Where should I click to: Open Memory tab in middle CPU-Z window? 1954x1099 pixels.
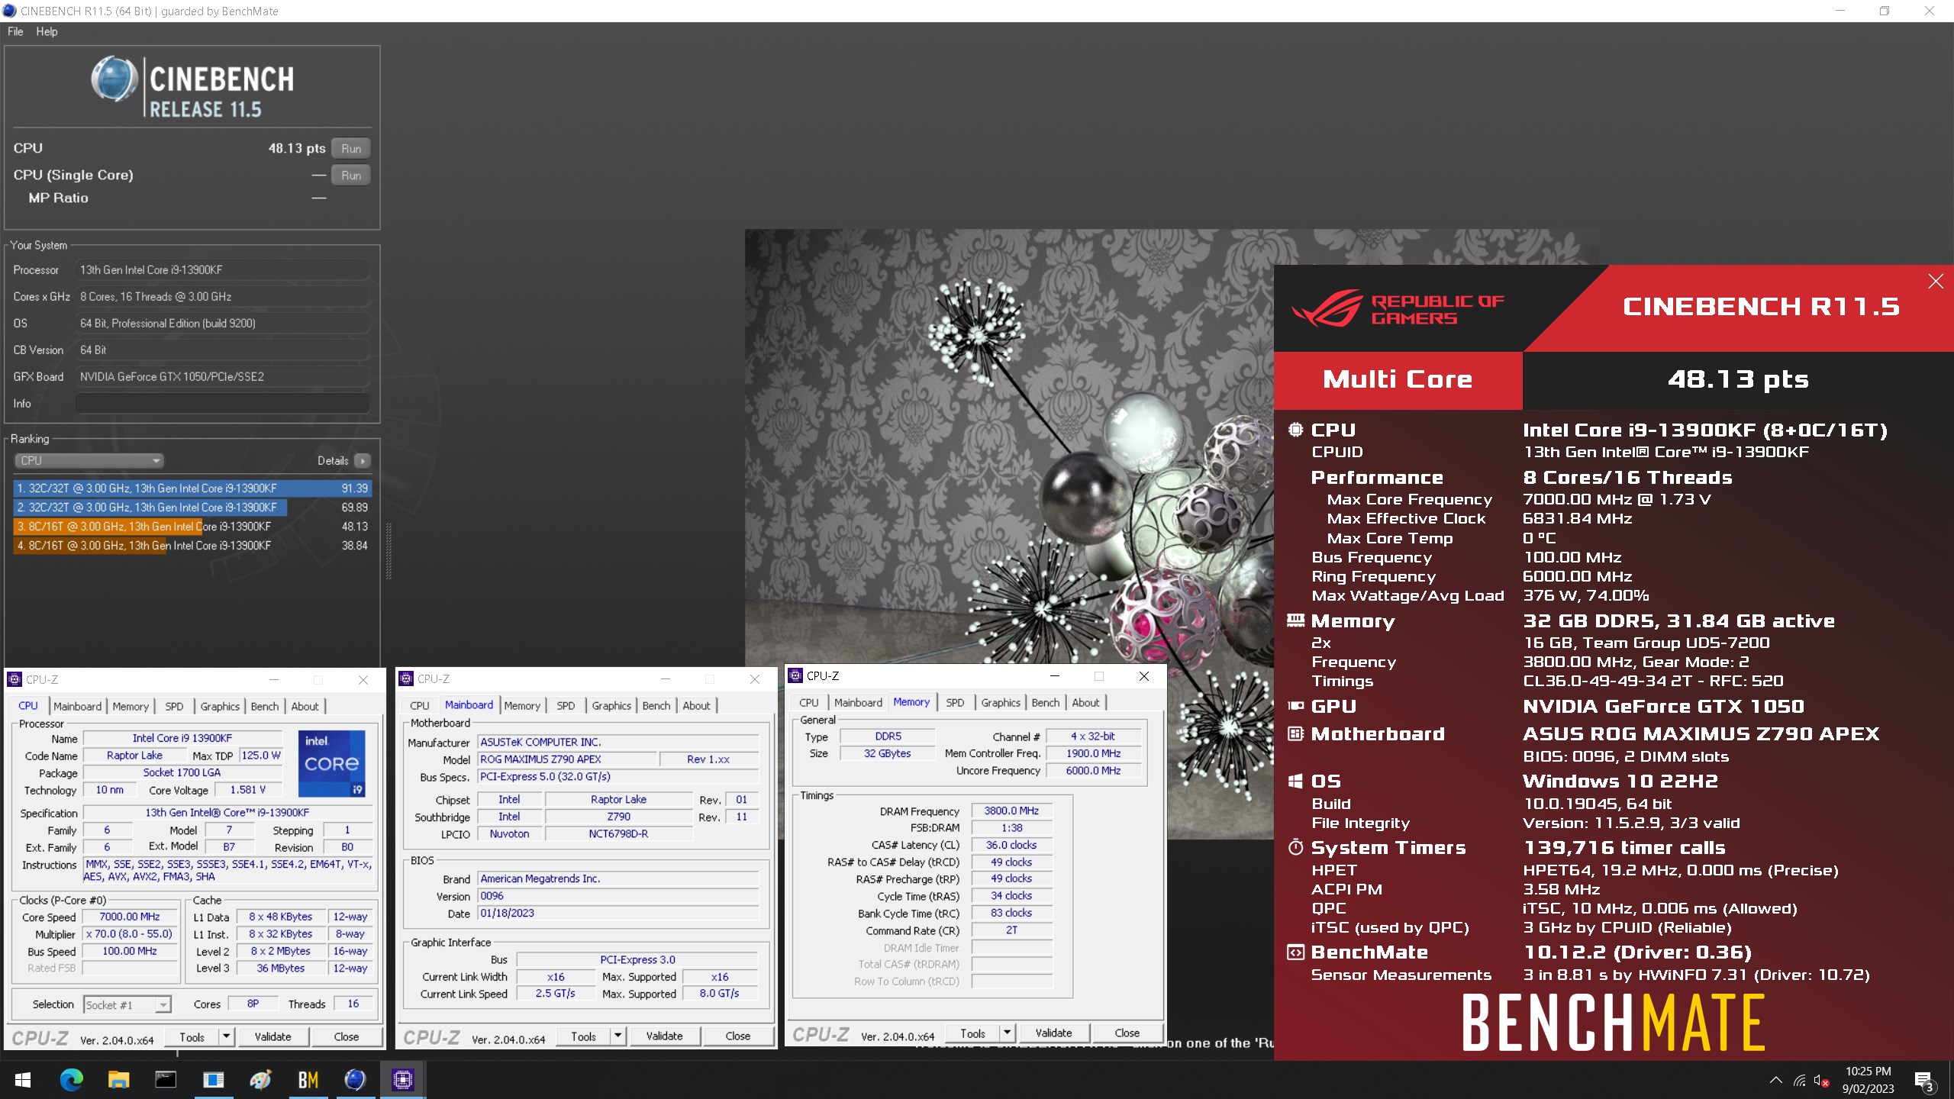[522, 705]
